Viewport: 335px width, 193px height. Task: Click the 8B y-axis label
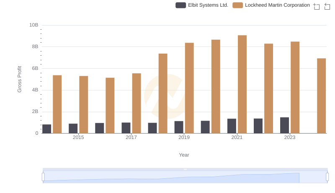pyautogui.click(x=35, y=46)
